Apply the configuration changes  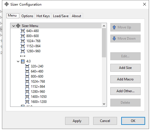tap(77, 121)
